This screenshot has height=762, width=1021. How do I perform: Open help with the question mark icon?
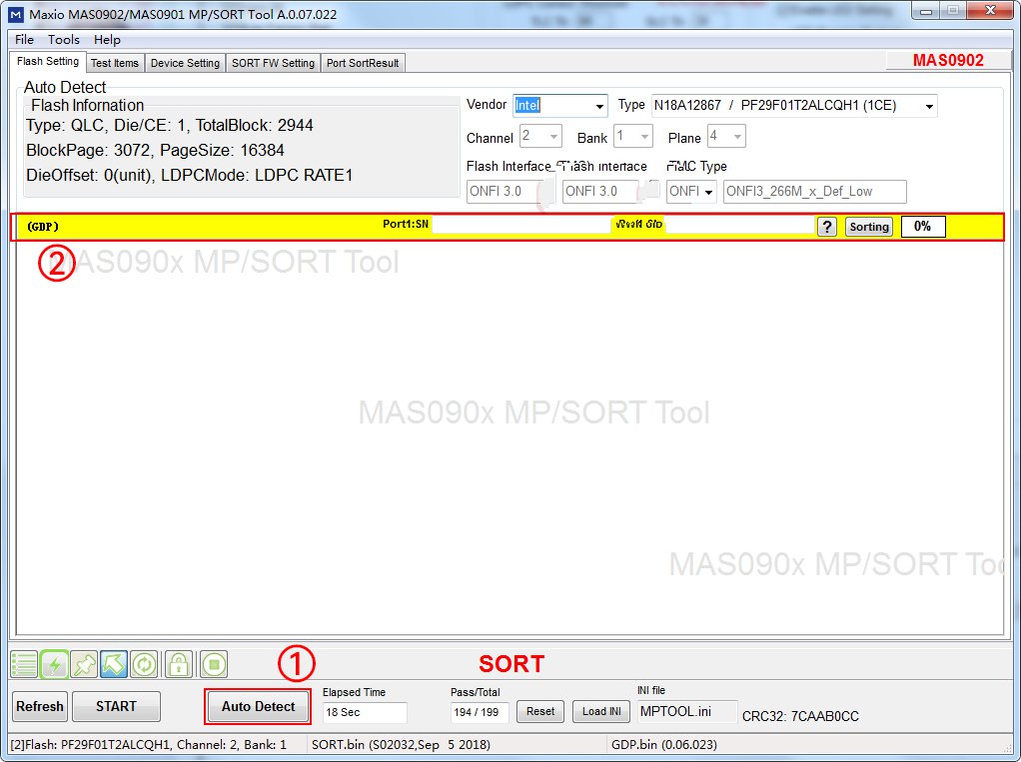tap(826, 227)
